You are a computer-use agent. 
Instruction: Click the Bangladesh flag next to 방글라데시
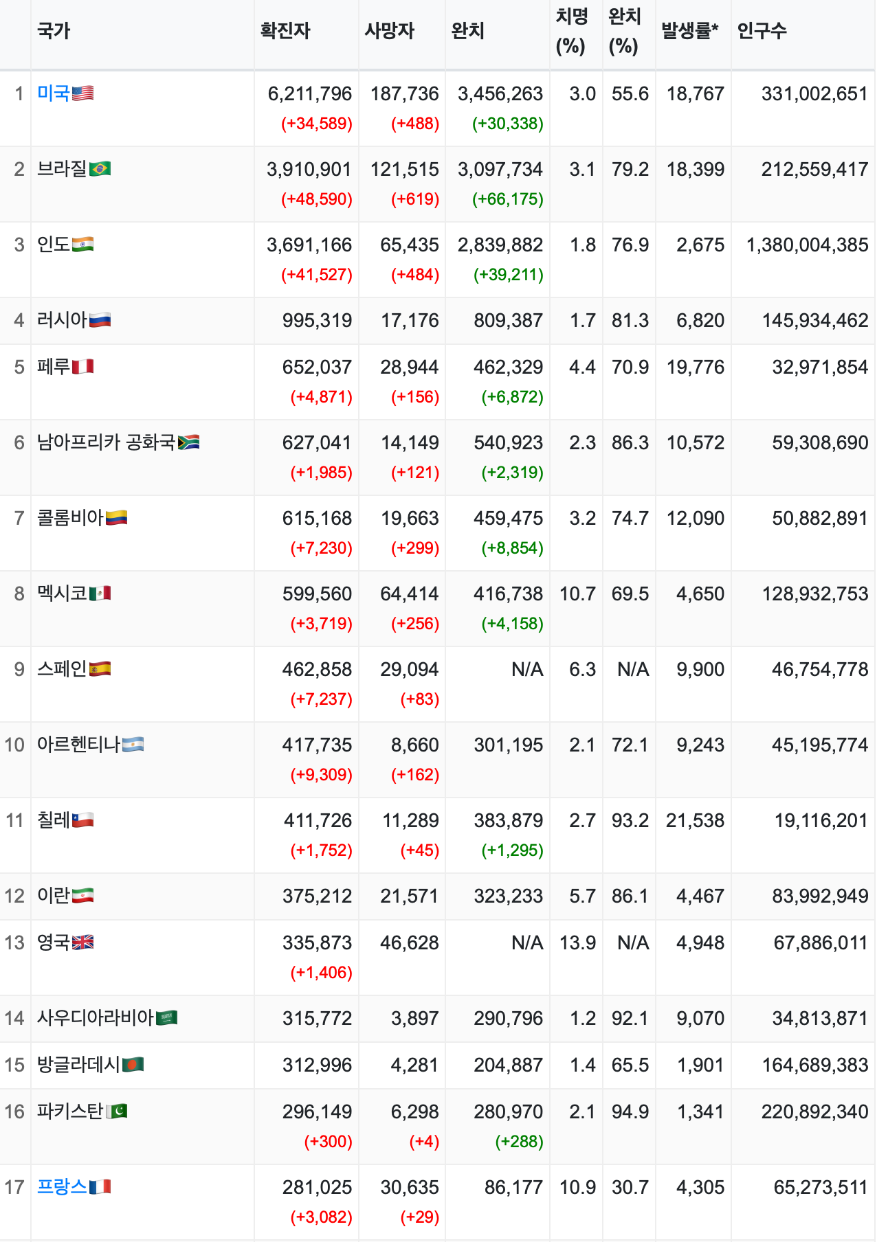click(133, 1064)
